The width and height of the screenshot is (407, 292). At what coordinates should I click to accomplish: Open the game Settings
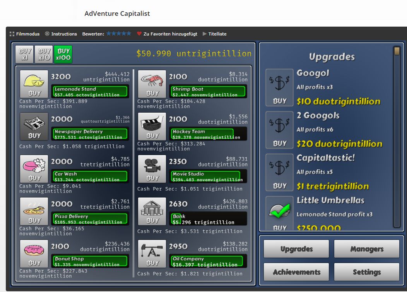point(366,272)
